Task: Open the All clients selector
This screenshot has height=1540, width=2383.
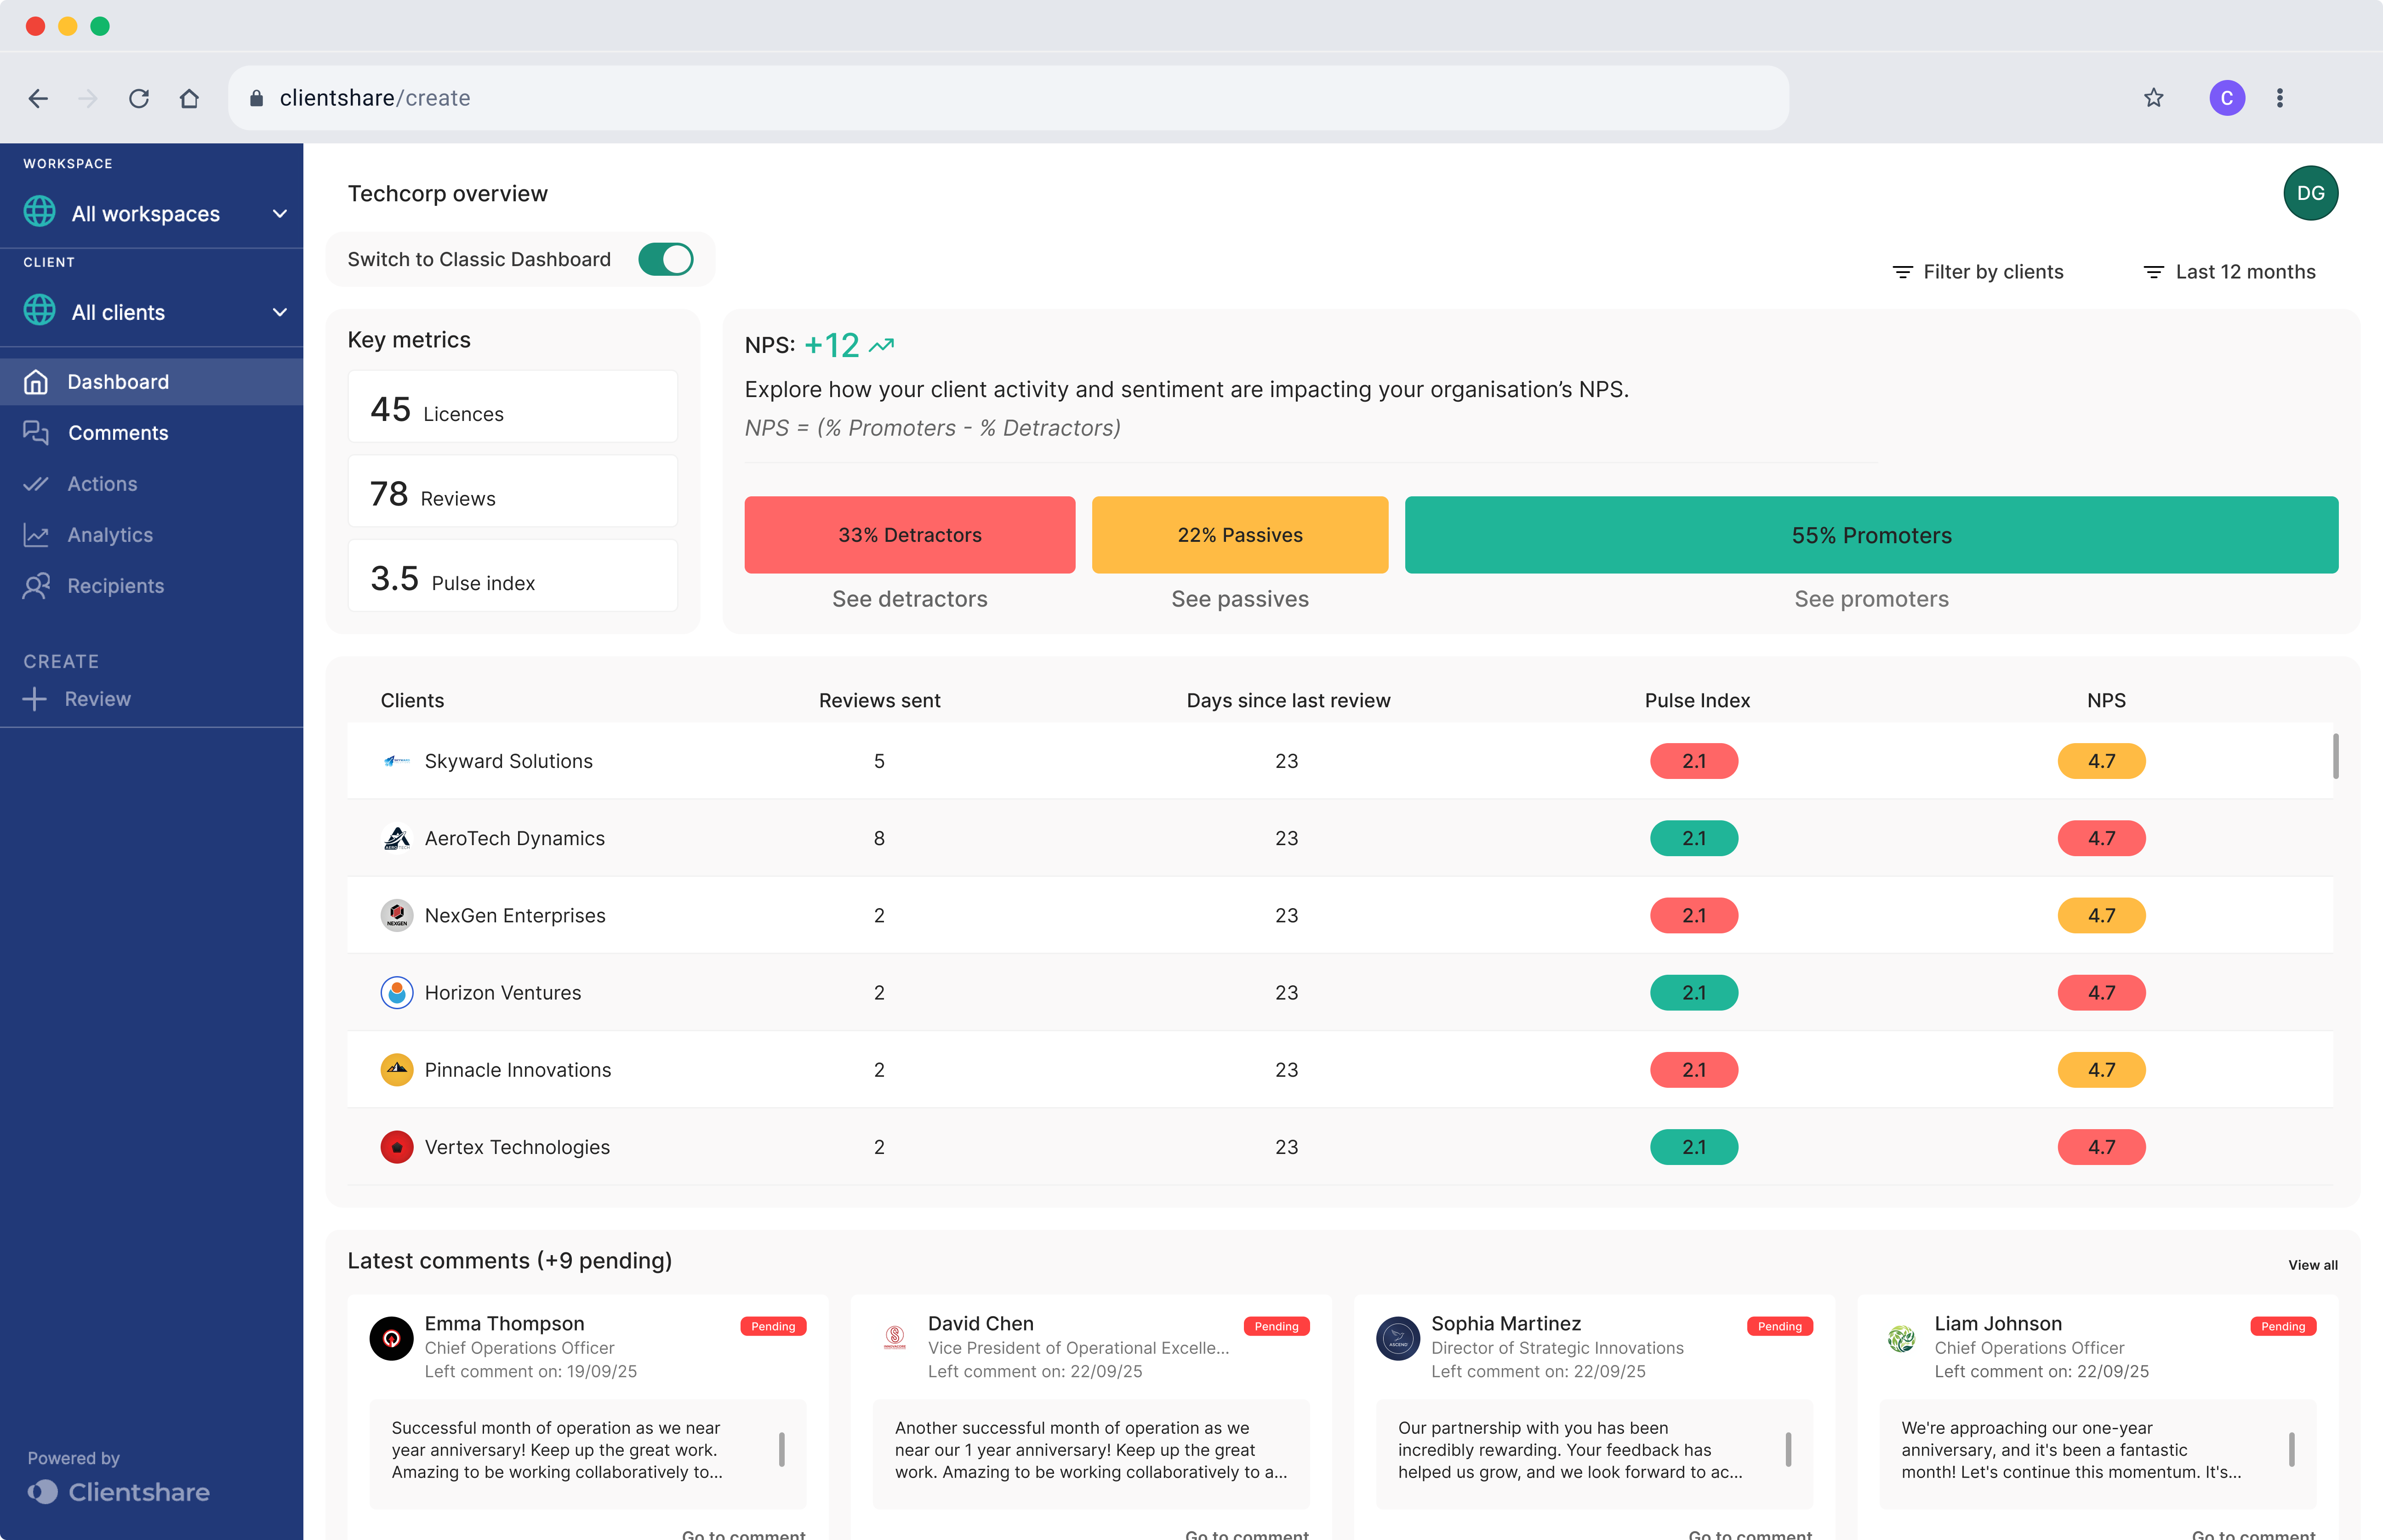Action: point(279,311)
